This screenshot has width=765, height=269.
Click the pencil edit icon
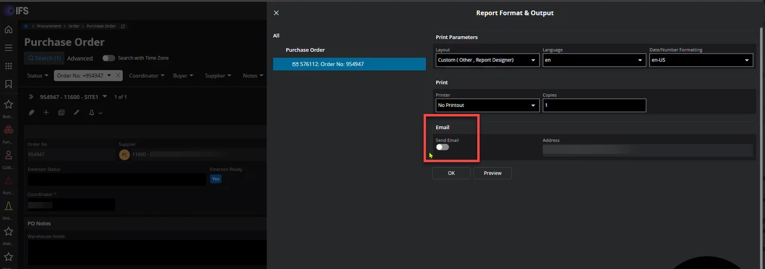(x=76, y=112)
